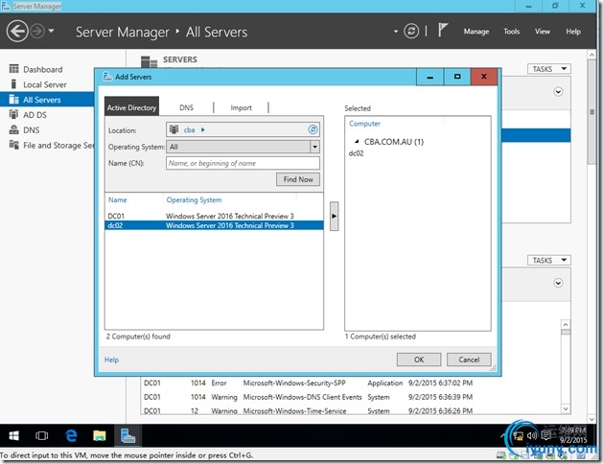Collapse the Servers section with its chevron
This screenshot has width=603, height=464.
pos(558,91)
